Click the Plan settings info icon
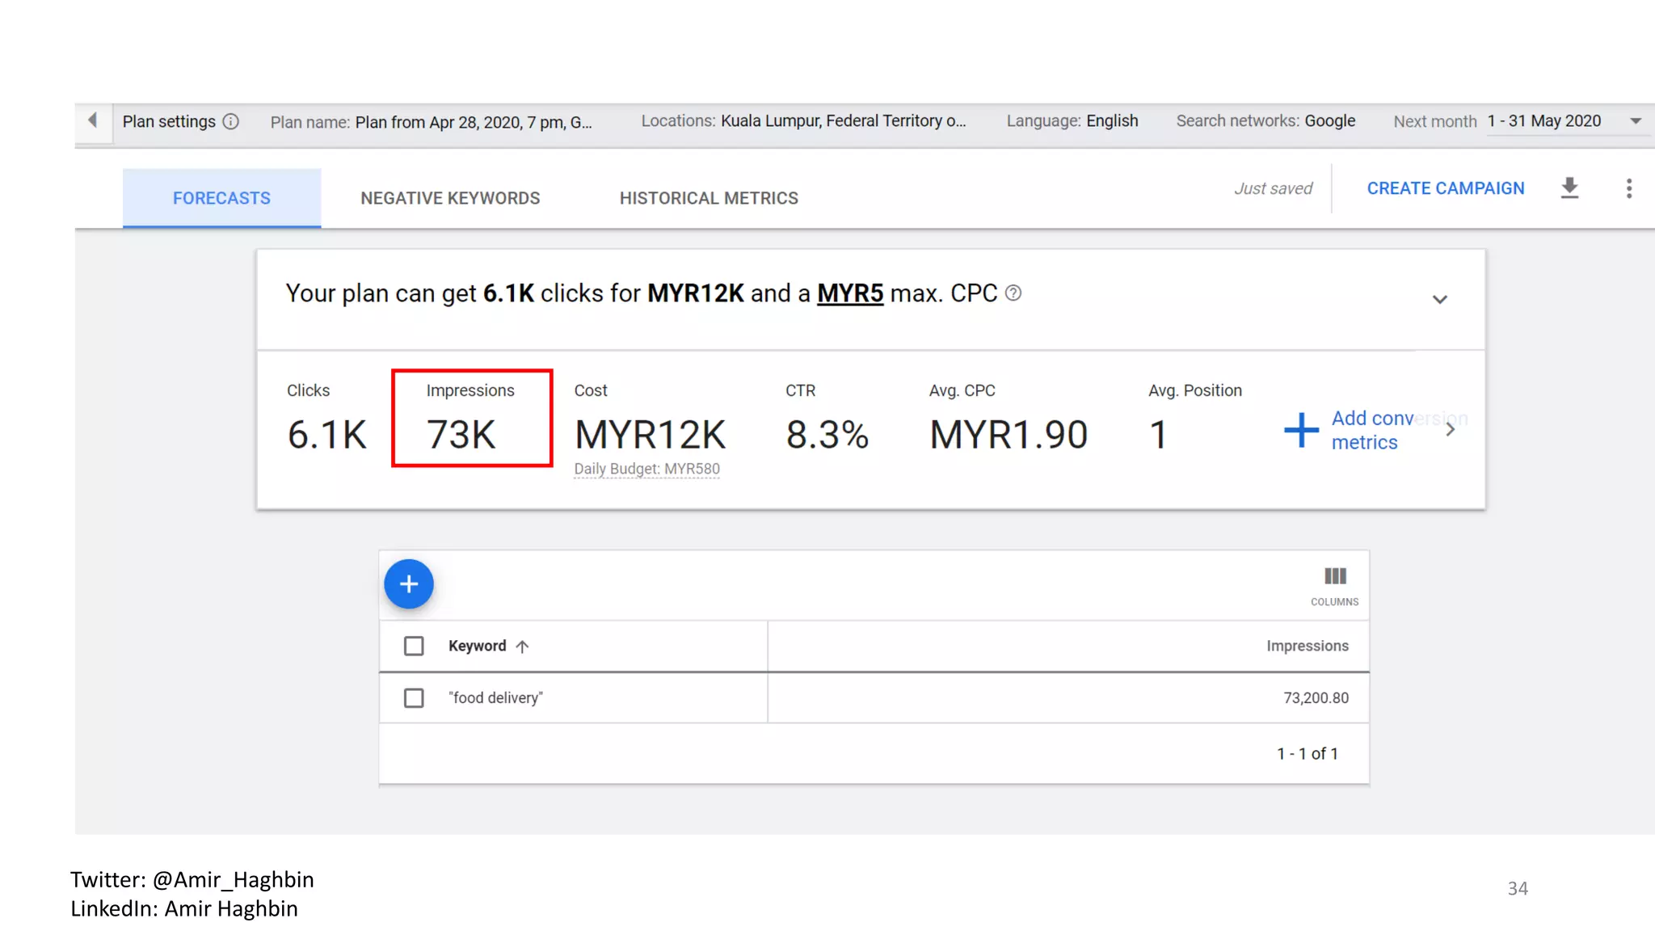Viewport: 1655px width, 931px height. pyautogui.click(x=231, y=121)
